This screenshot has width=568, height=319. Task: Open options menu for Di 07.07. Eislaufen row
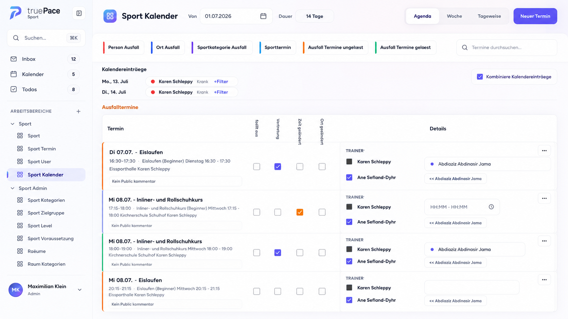544,151
